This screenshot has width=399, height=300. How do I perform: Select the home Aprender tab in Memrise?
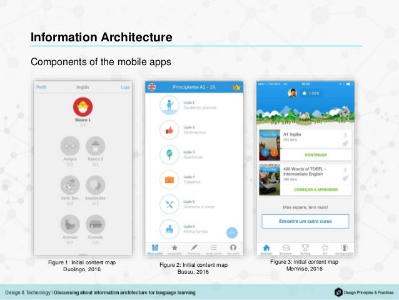tap(266, 249)
